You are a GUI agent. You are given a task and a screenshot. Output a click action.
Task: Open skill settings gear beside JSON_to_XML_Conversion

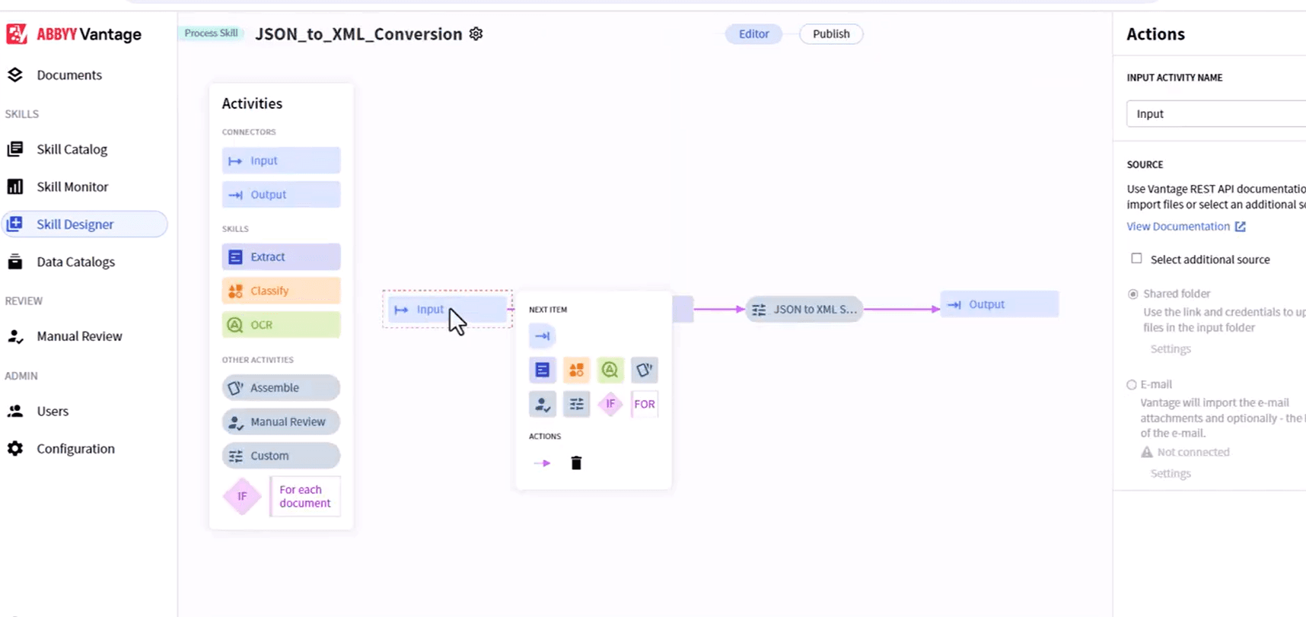[x=476, y=33]
